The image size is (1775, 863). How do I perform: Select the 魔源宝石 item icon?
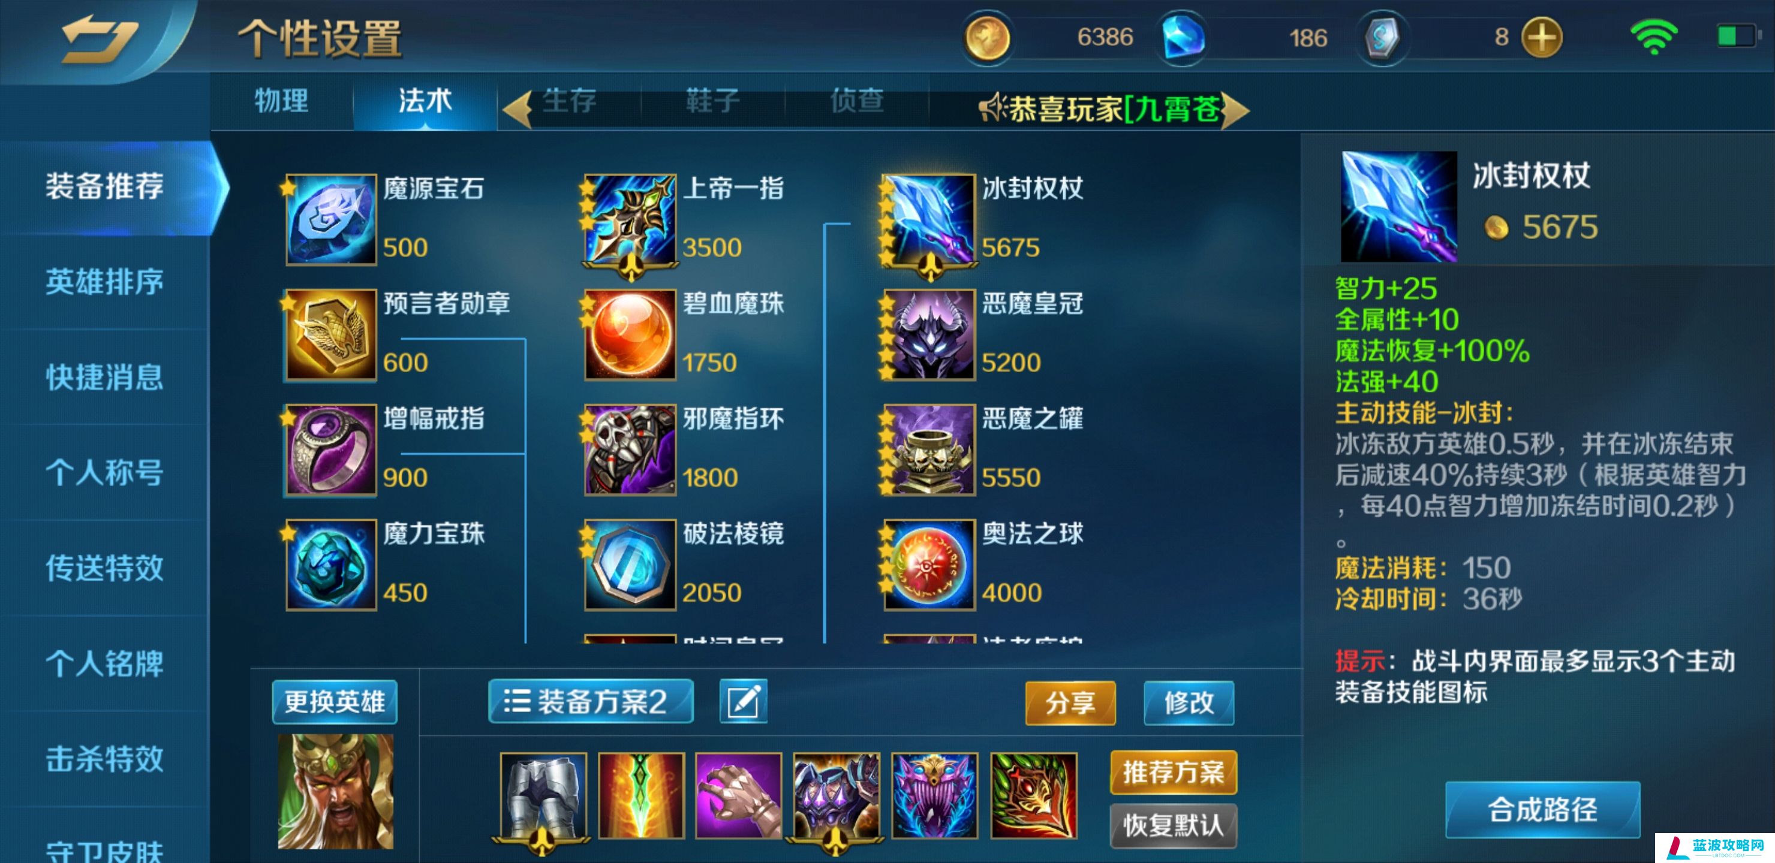(x=331, y=219)
